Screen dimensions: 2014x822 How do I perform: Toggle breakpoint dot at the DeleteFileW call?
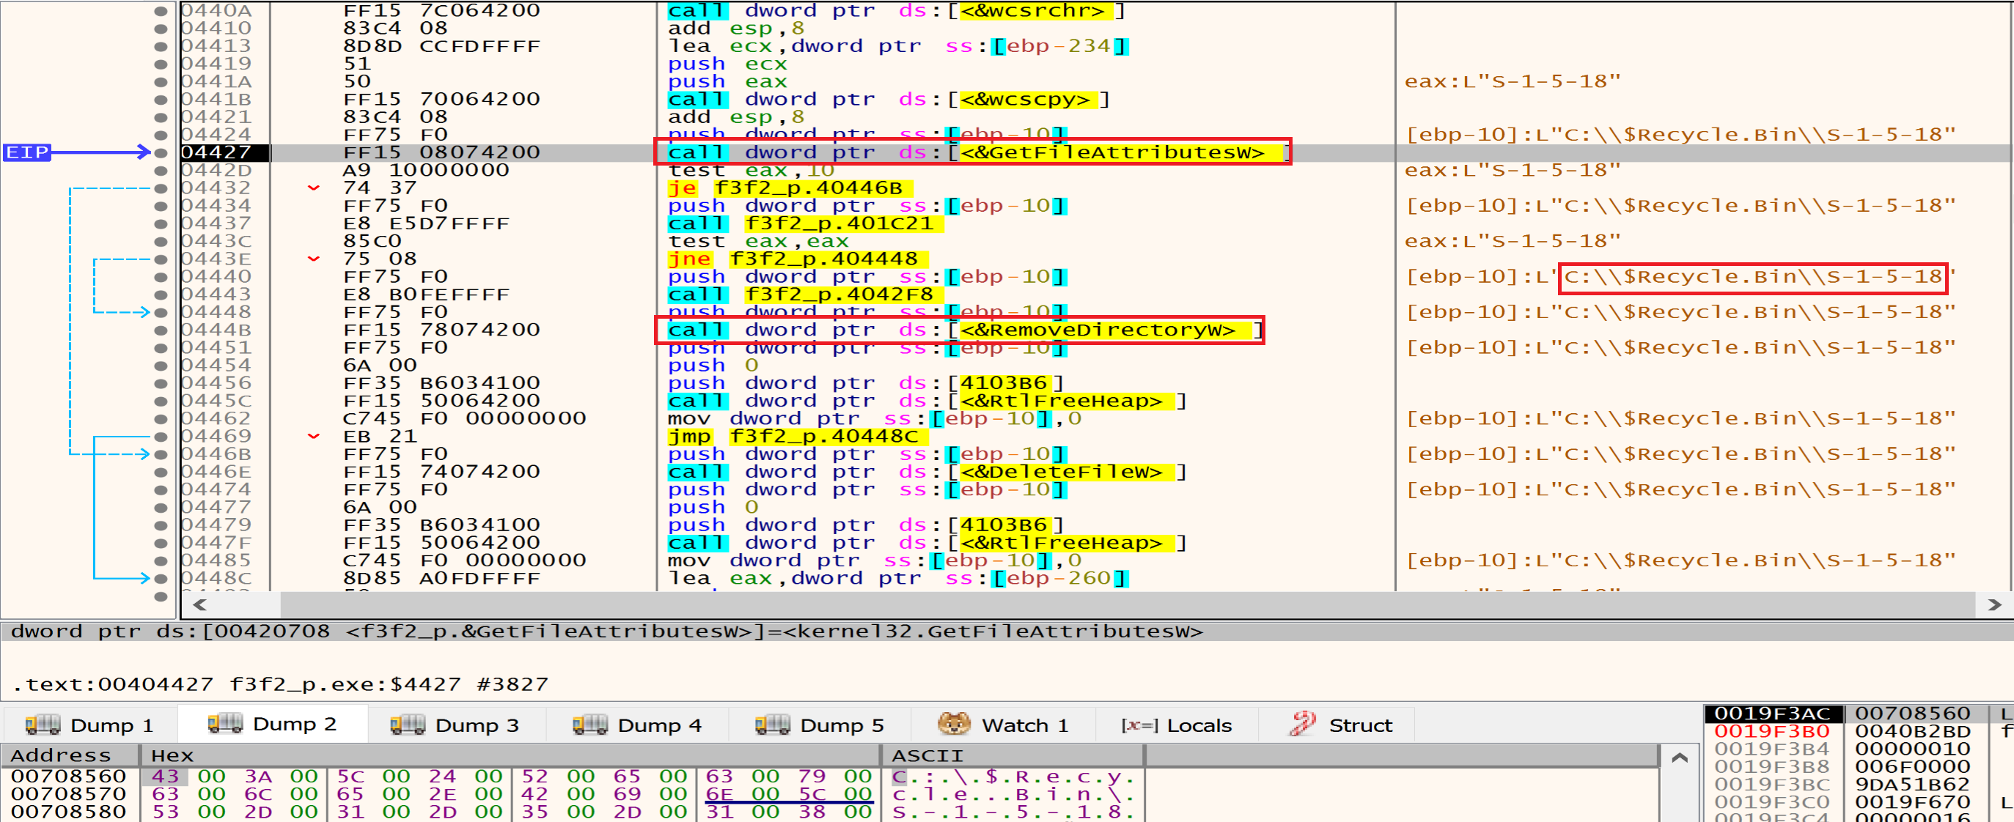pos(161,472)
